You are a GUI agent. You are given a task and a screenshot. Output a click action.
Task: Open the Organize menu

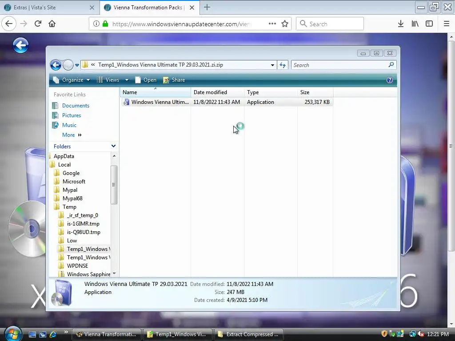pyautogui.click(x=72, y=80)
